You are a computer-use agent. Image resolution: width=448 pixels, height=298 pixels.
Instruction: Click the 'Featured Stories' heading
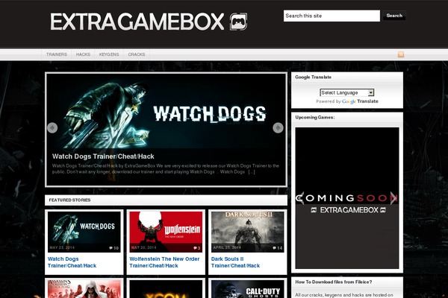coord(69,200)
